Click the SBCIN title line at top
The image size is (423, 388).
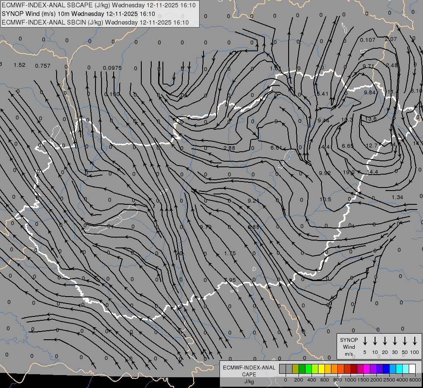95,22
